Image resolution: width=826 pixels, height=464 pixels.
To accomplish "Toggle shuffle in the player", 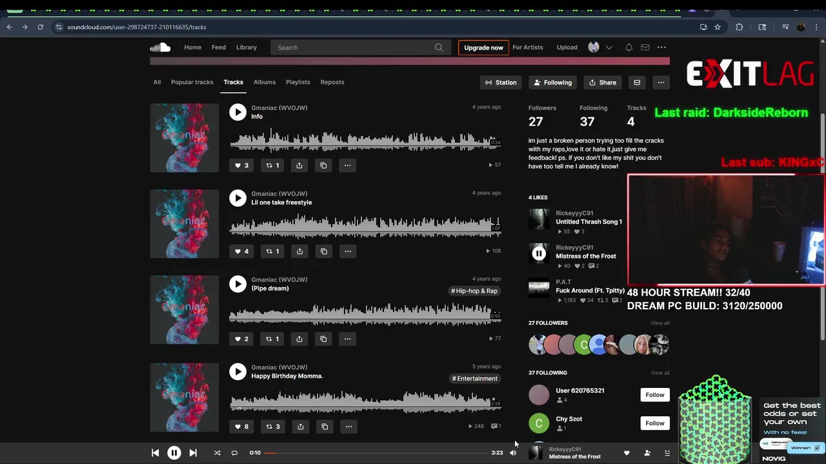I will point(217,453).
